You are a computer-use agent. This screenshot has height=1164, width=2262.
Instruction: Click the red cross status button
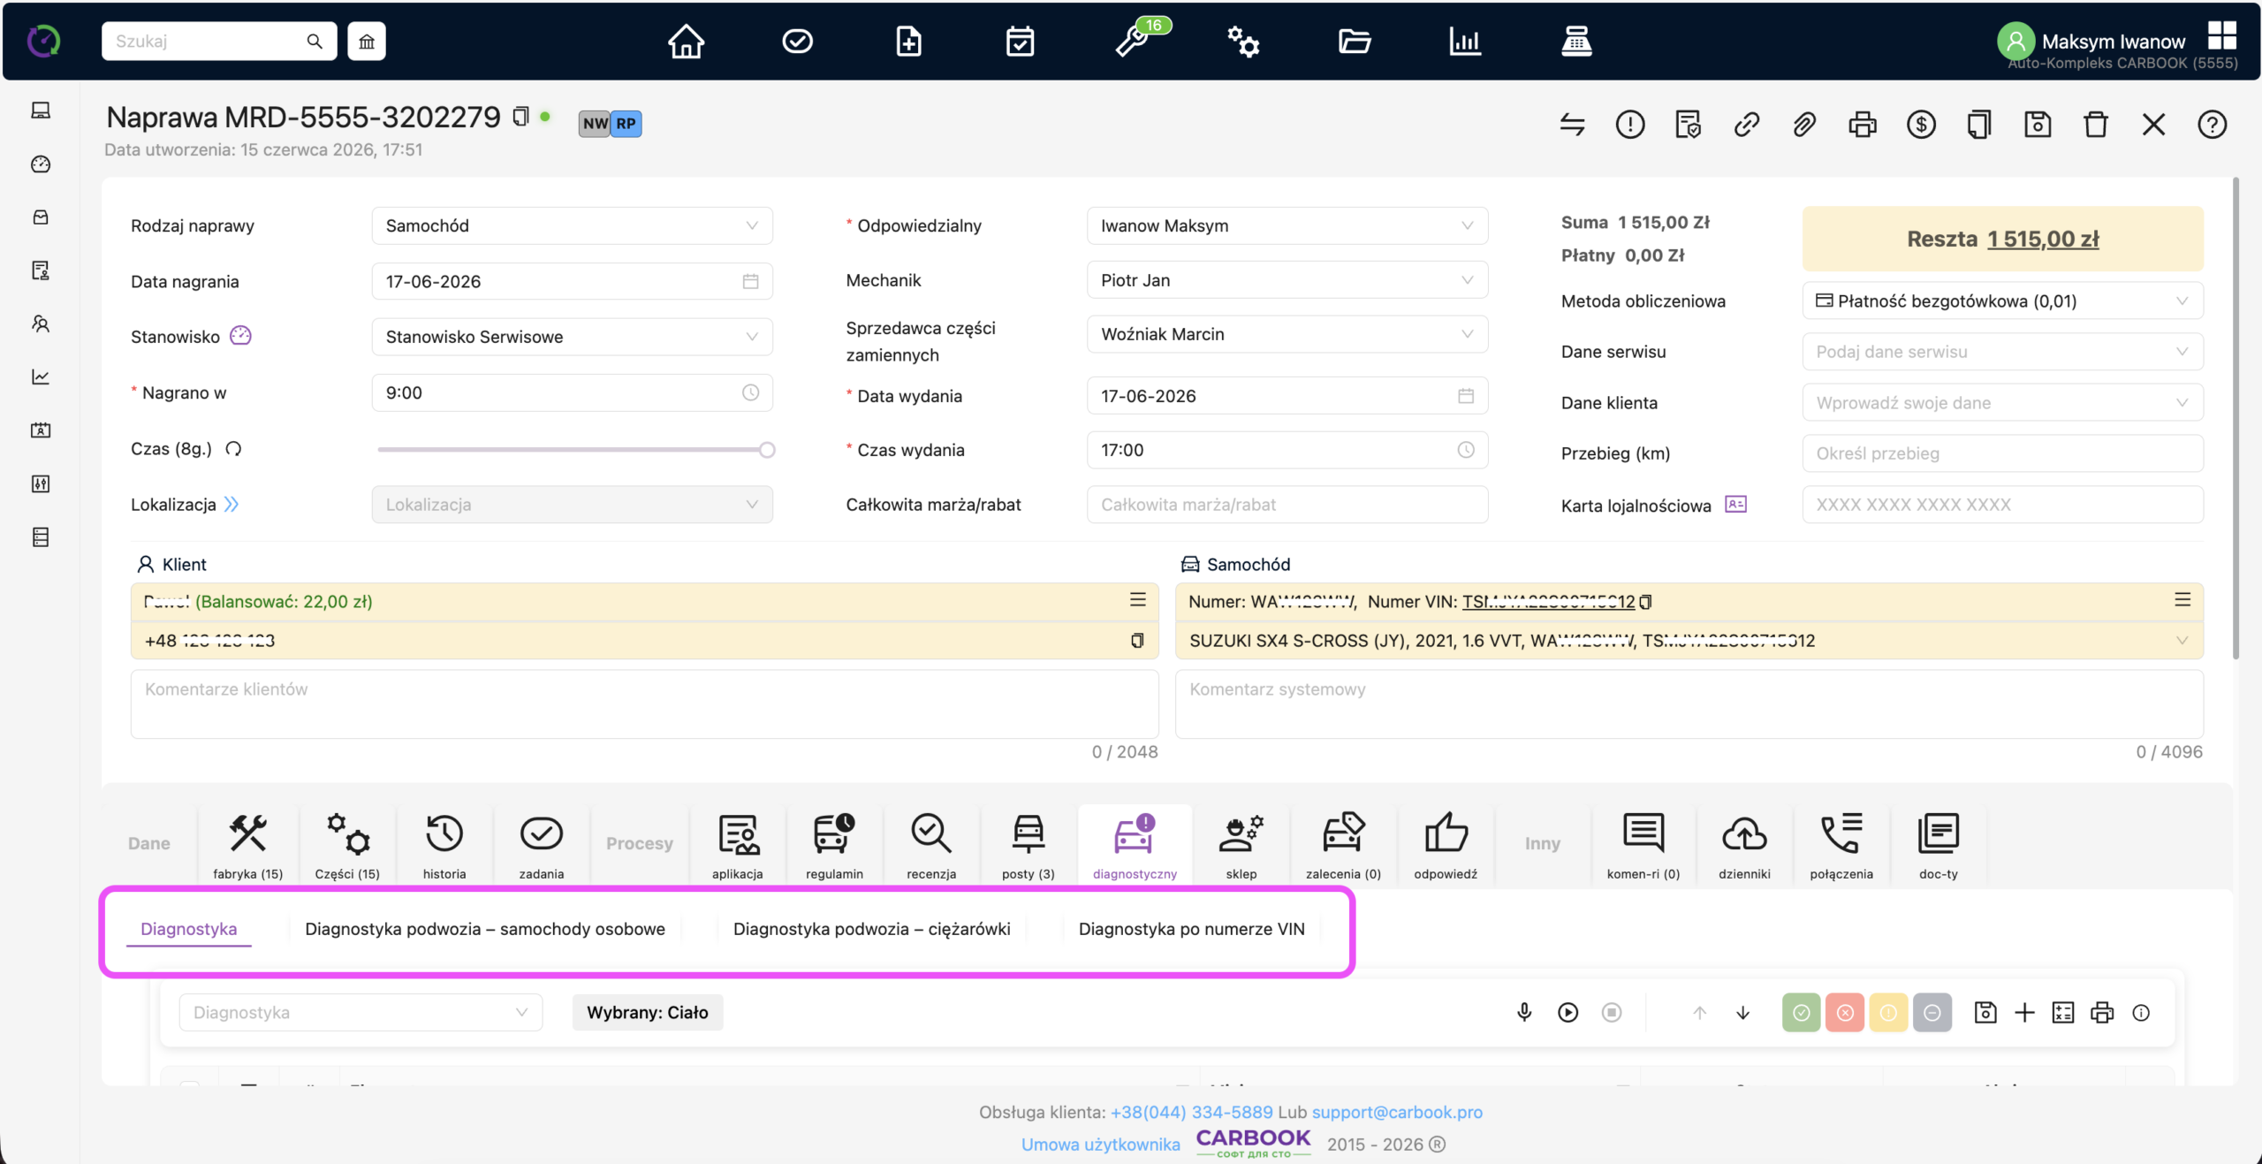click(1845, 1013)
